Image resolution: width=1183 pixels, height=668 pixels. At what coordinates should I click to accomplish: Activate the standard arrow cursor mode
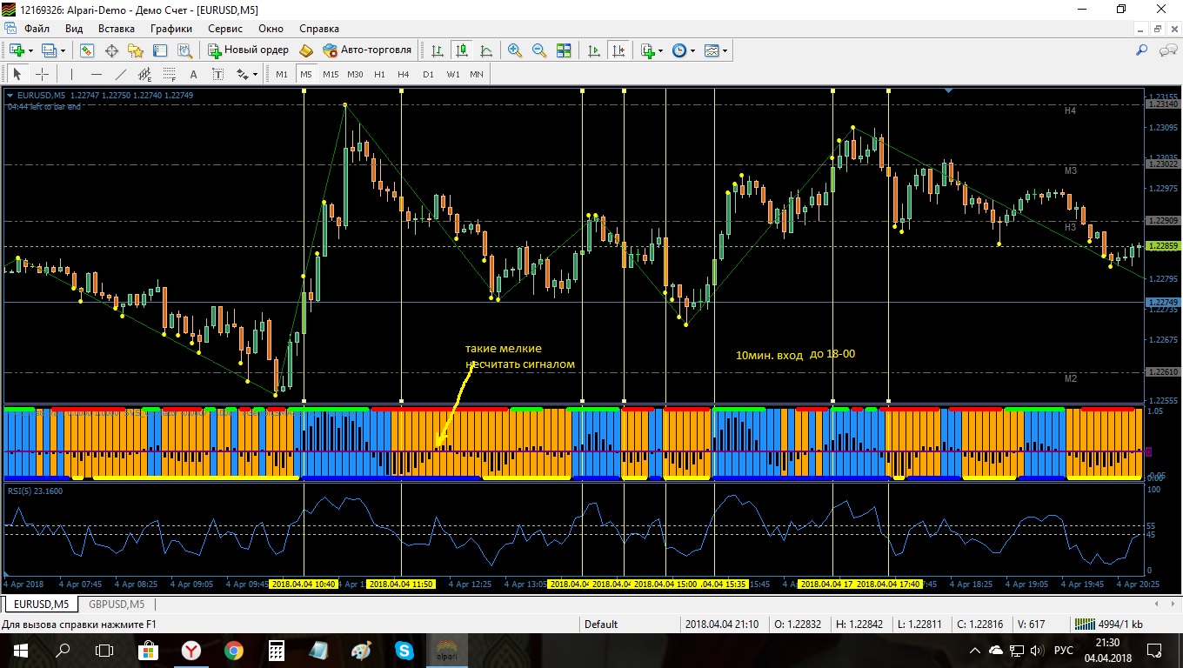(17, 74)
